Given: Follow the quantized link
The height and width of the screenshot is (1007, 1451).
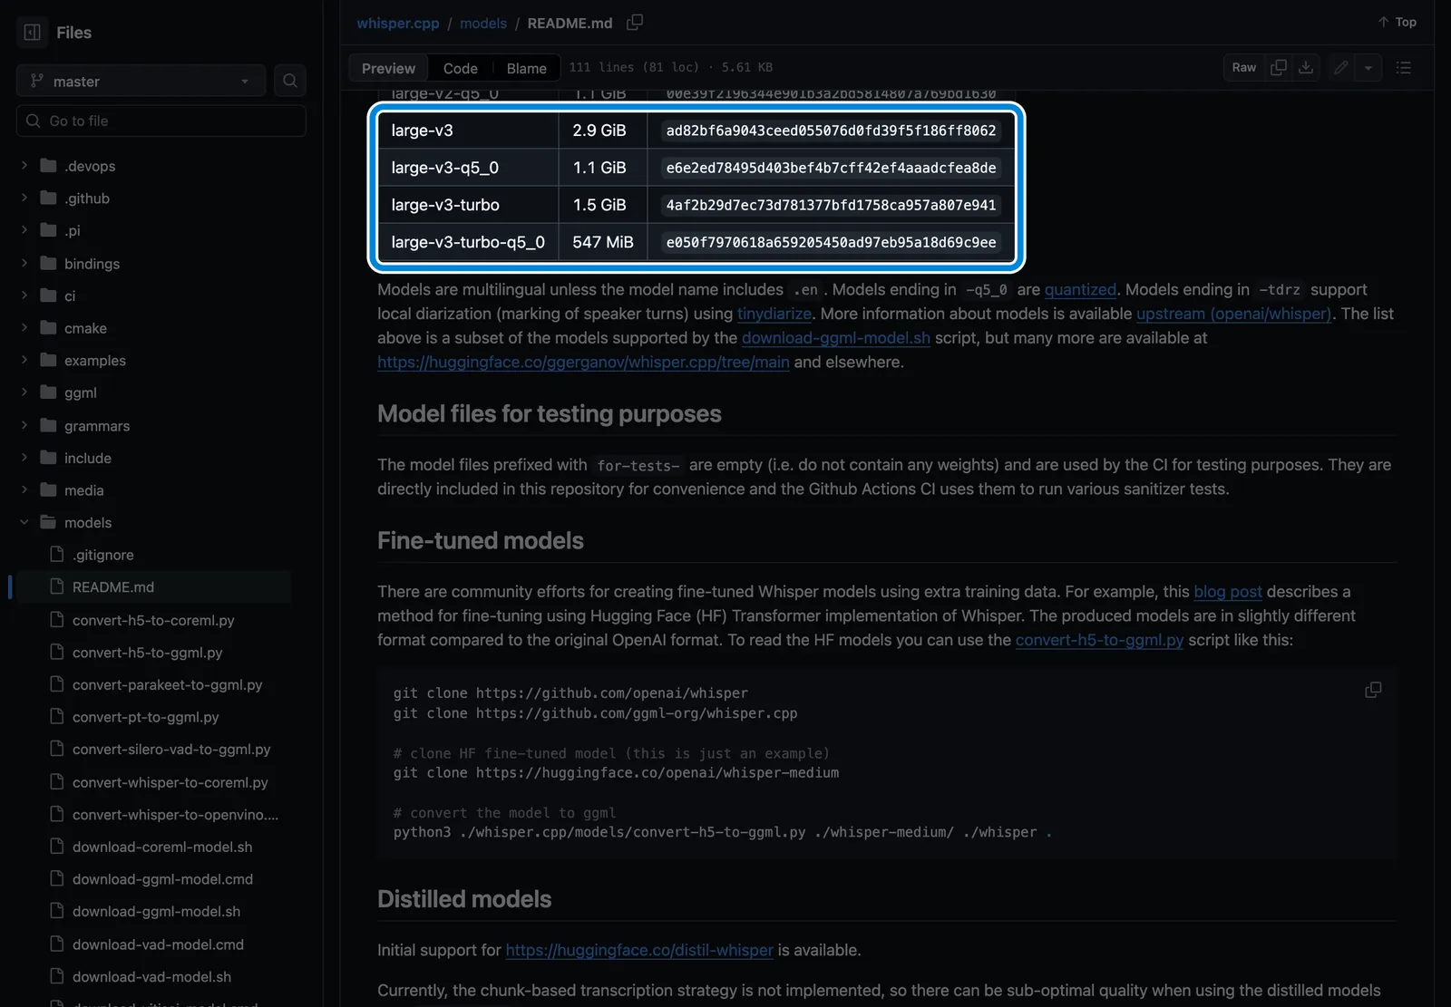Looking at the screenshot, I should (1080, 289).
